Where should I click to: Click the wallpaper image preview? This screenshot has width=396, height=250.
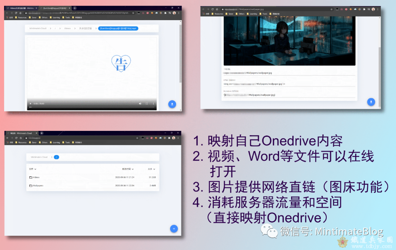tap(289, 41)
